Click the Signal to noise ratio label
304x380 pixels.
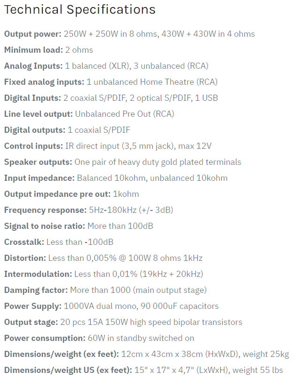45,226
